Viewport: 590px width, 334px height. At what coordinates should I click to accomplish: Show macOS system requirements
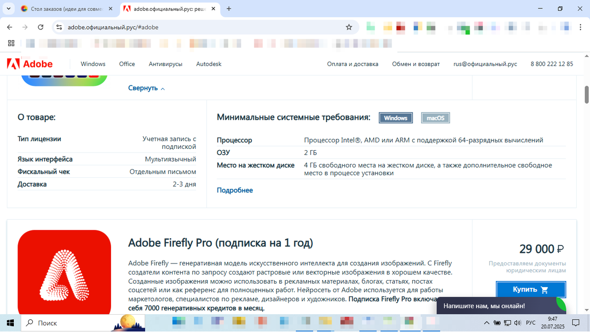pos(436,118)
